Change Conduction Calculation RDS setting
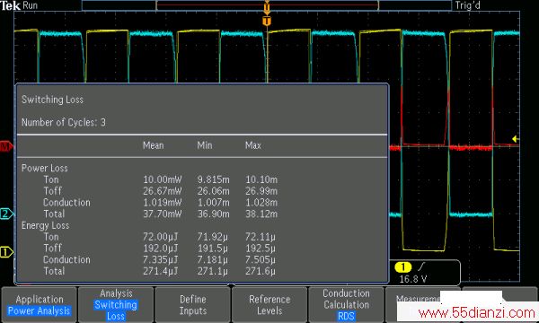539x323 pixels. coord(346,305)
